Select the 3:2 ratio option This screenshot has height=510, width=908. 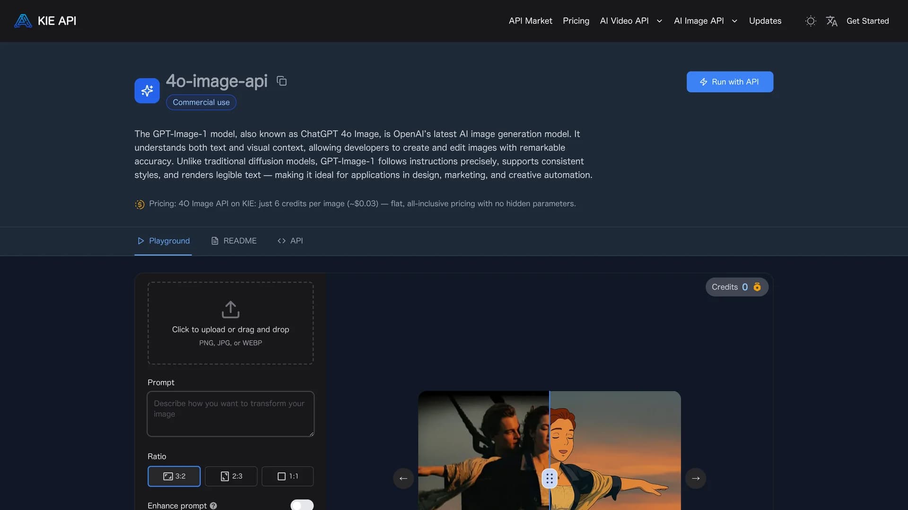[174, 476]
